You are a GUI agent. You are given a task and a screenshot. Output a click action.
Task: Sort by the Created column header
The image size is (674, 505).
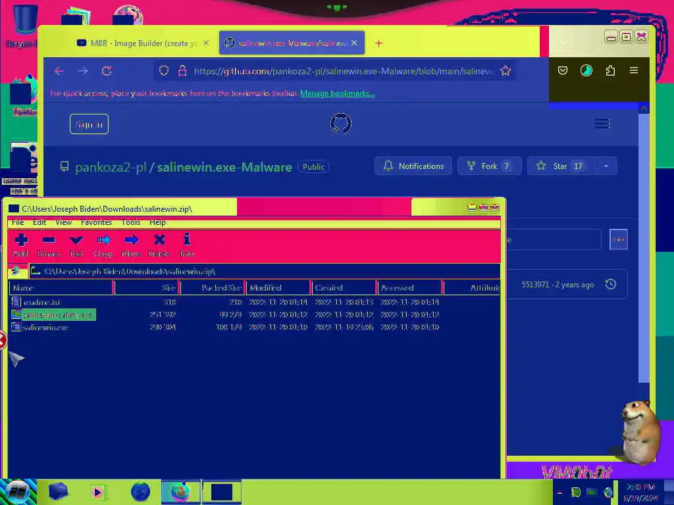coord(344,288)
